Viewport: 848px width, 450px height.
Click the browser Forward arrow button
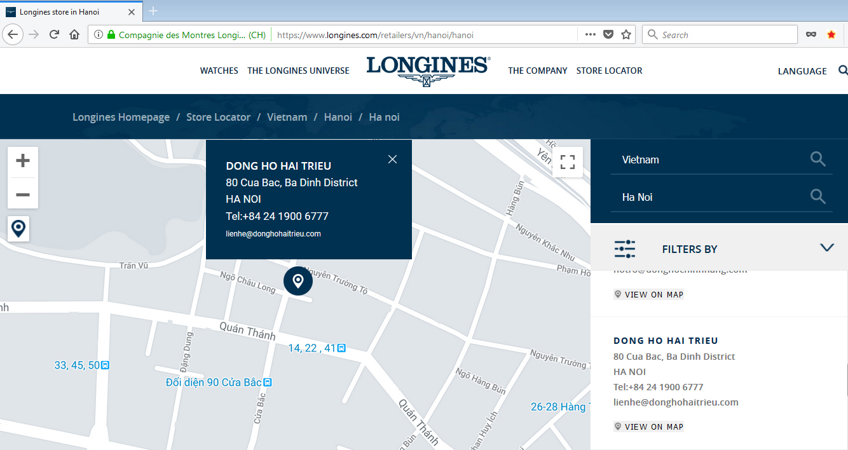[x=34, y=35]
